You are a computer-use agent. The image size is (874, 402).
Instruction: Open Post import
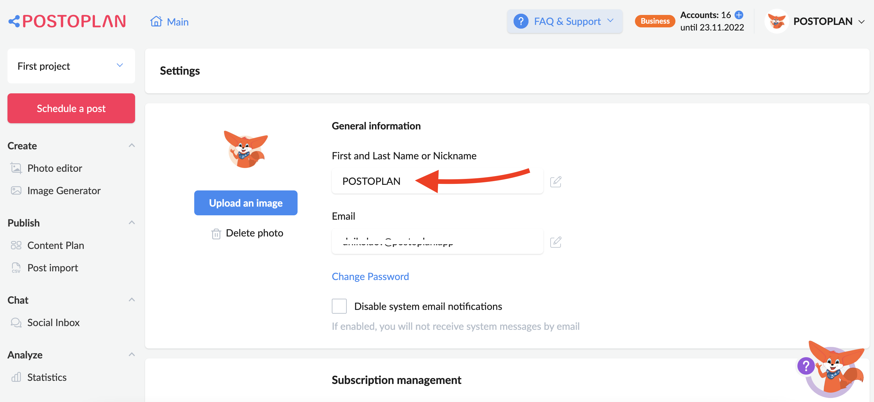click(x=53, y=268)
